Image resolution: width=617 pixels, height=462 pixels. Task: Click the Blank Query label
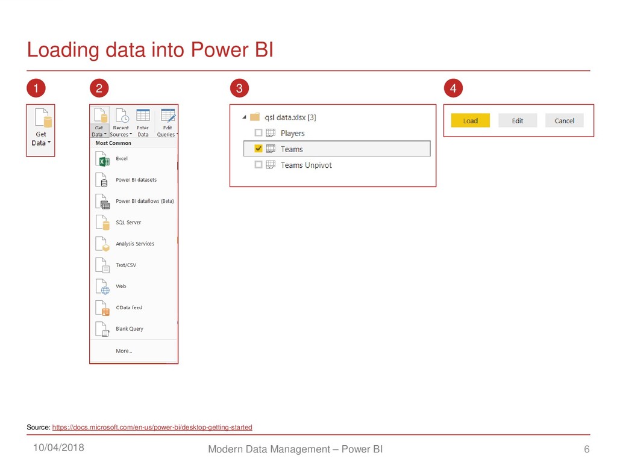click(130, 329)
